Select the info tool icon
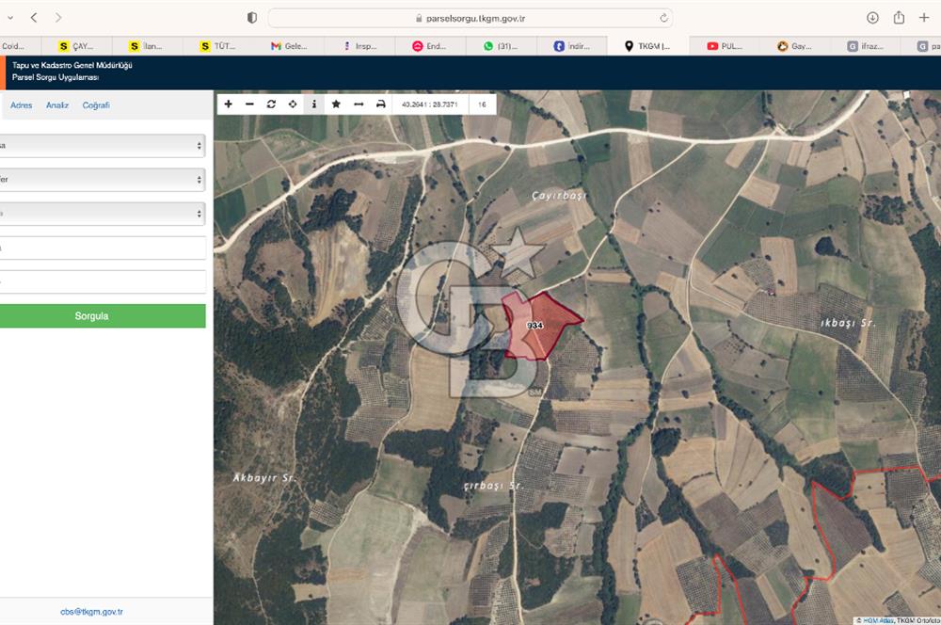 tap(314, 104)
